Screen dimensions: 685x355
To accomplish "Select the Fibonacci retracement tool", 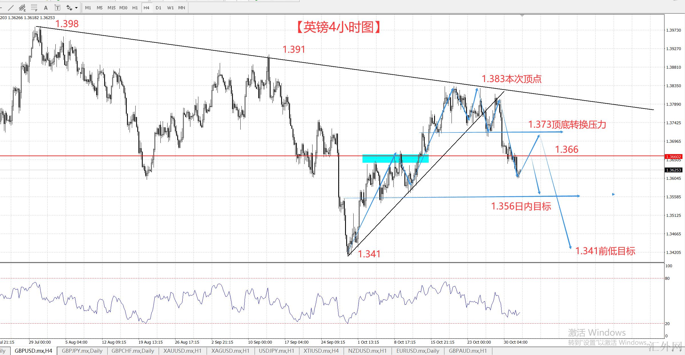I will pos(34,8).
